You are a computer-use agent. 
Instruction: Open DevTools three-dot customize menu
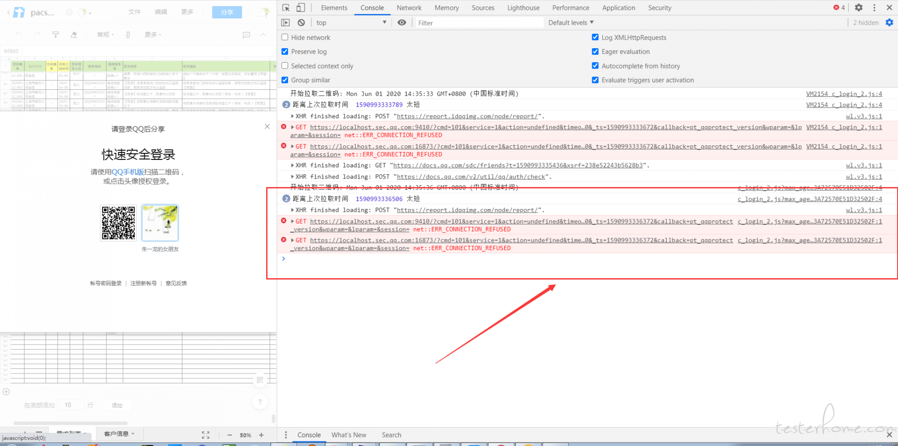874,7
